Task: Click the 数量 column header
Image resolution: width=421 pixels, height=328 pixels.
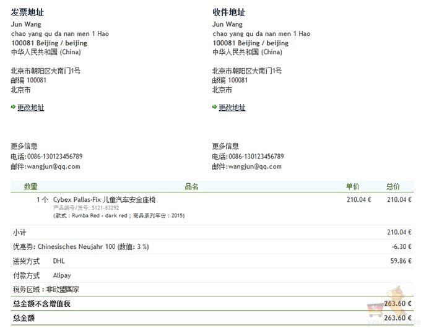Action: (30, 186)
